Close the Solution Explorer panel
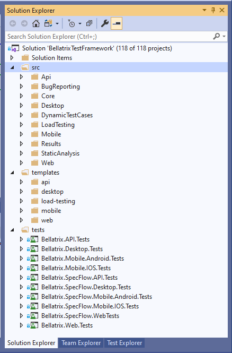This screenshot has width=232, height=353. [222, 10]
